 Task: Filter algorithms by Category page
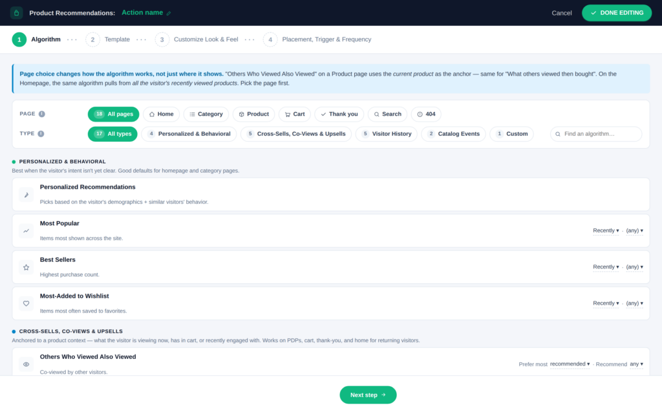tap(206, 114)
